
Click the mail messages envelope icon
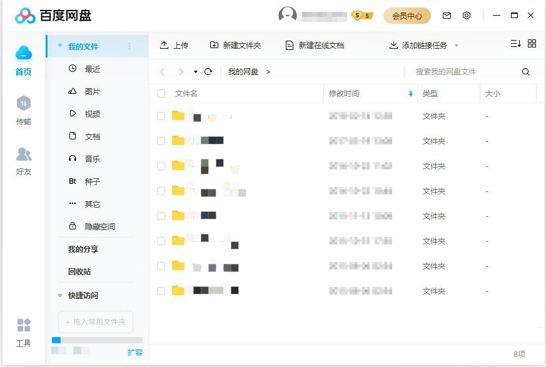pos(447,16)
